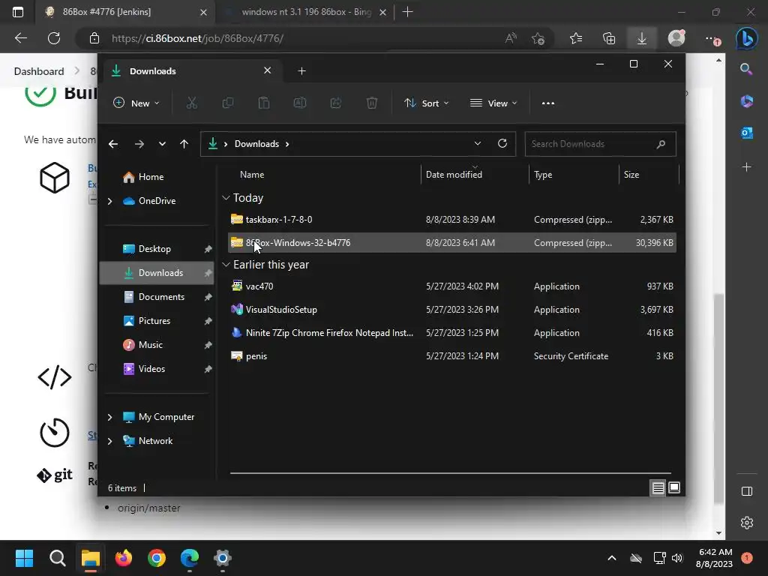Open the See more (three dots) menu
This screenshot has width=768, height=576.
548,103
